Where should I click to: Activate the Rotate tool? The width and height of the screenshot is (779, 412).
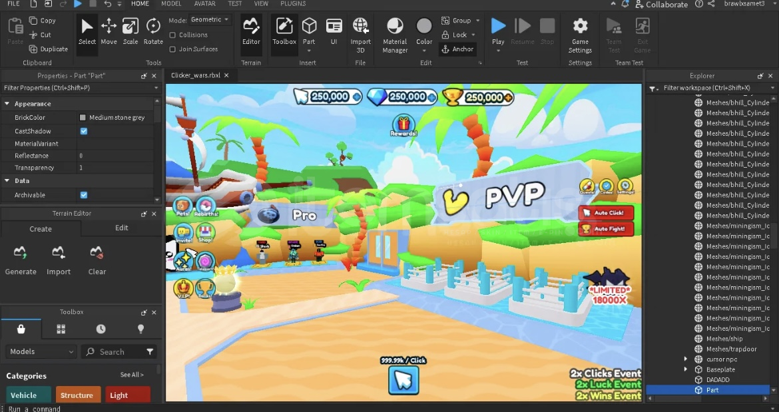pyautogui.click(x=153, y=32)
